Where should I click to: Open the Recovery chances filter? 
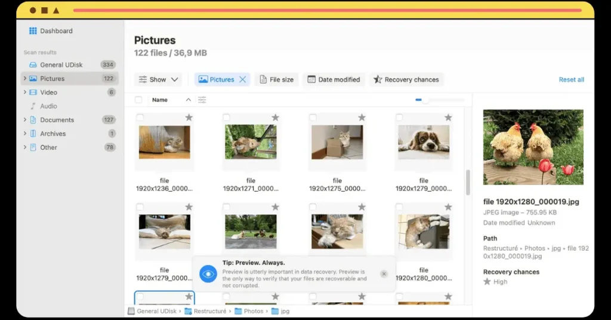406,79
